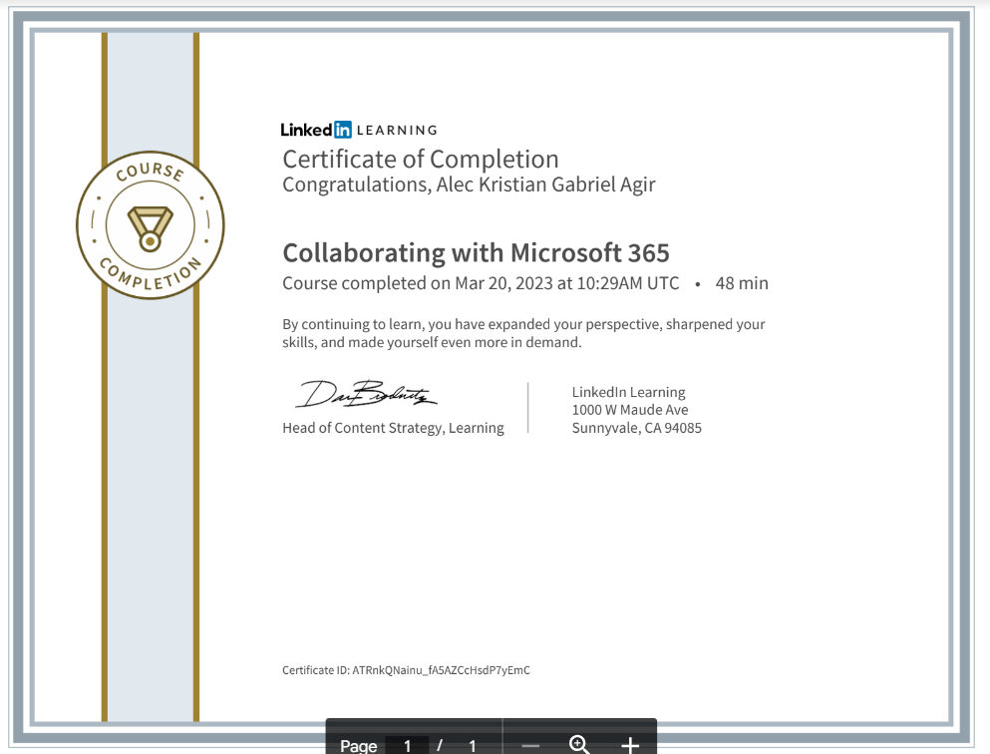Click the LinkedIn Learning wordmark logo
Viewport: 990px width, 754px height.
358,129
